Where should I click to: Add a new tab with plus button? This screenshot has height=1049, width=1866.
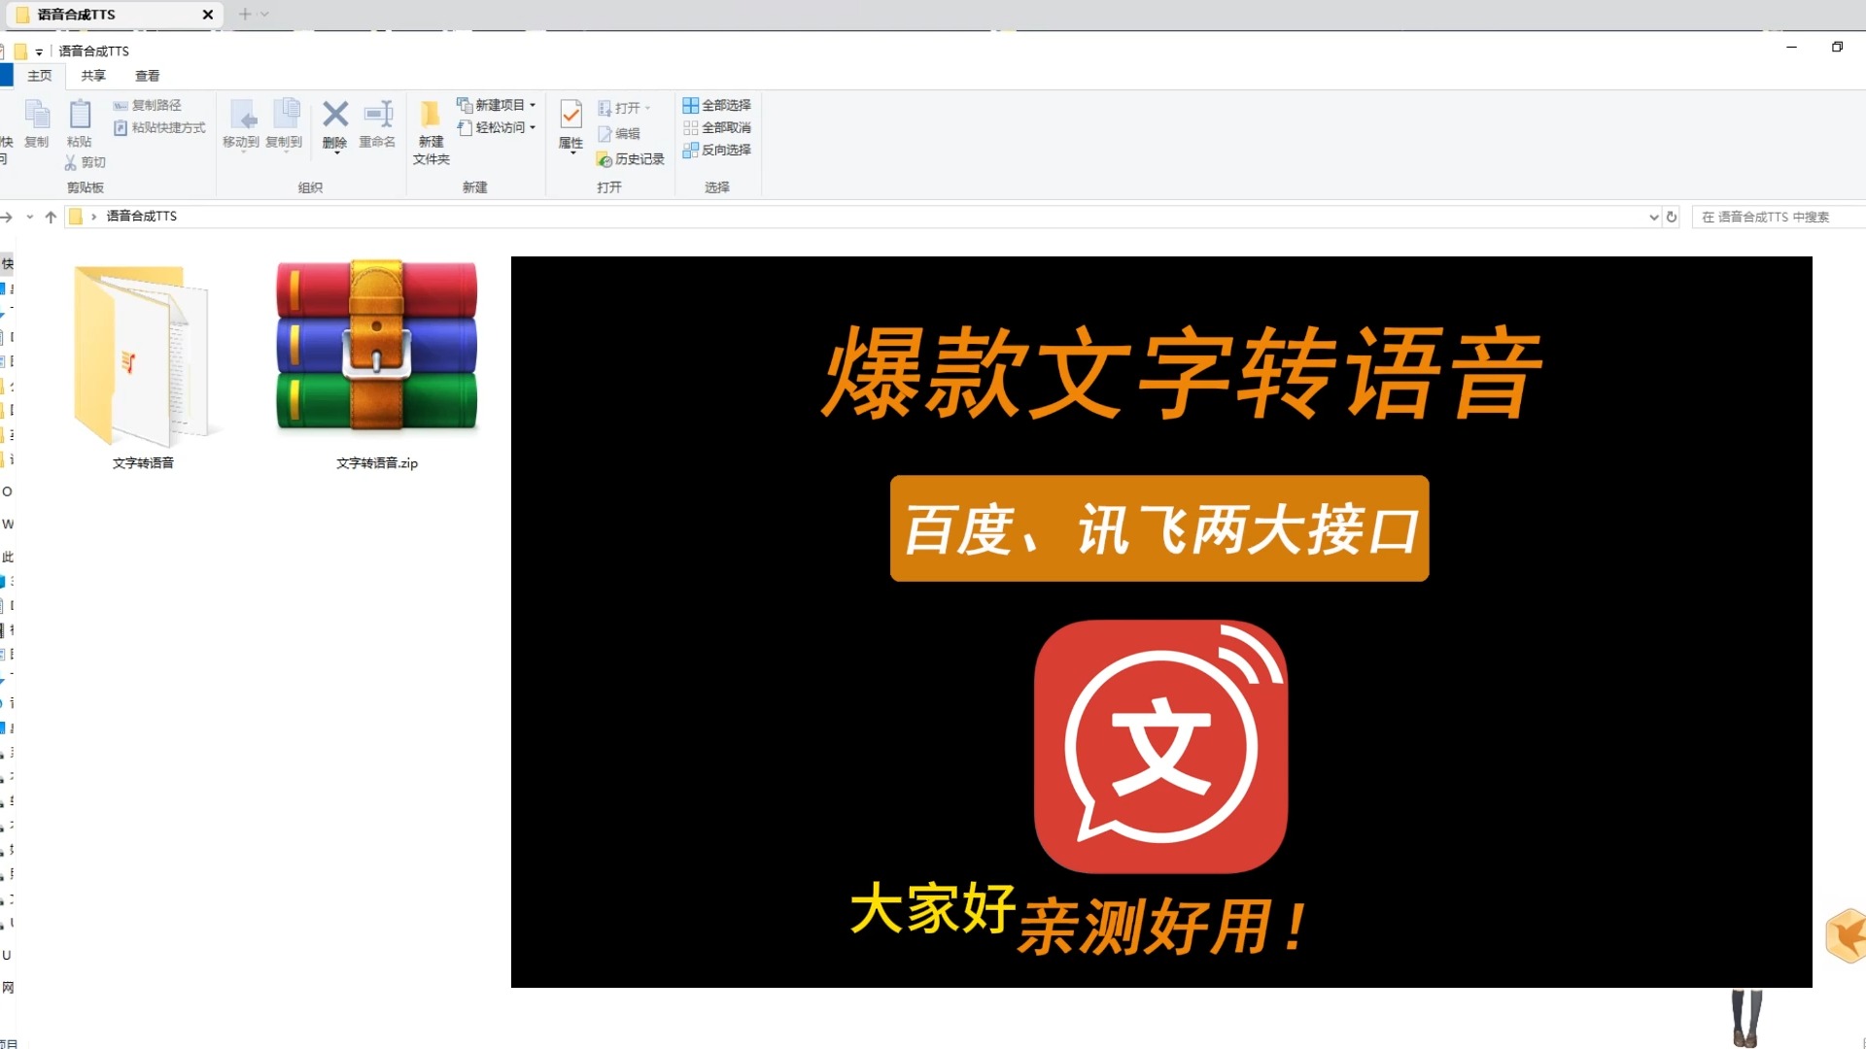tap(245, 14)
